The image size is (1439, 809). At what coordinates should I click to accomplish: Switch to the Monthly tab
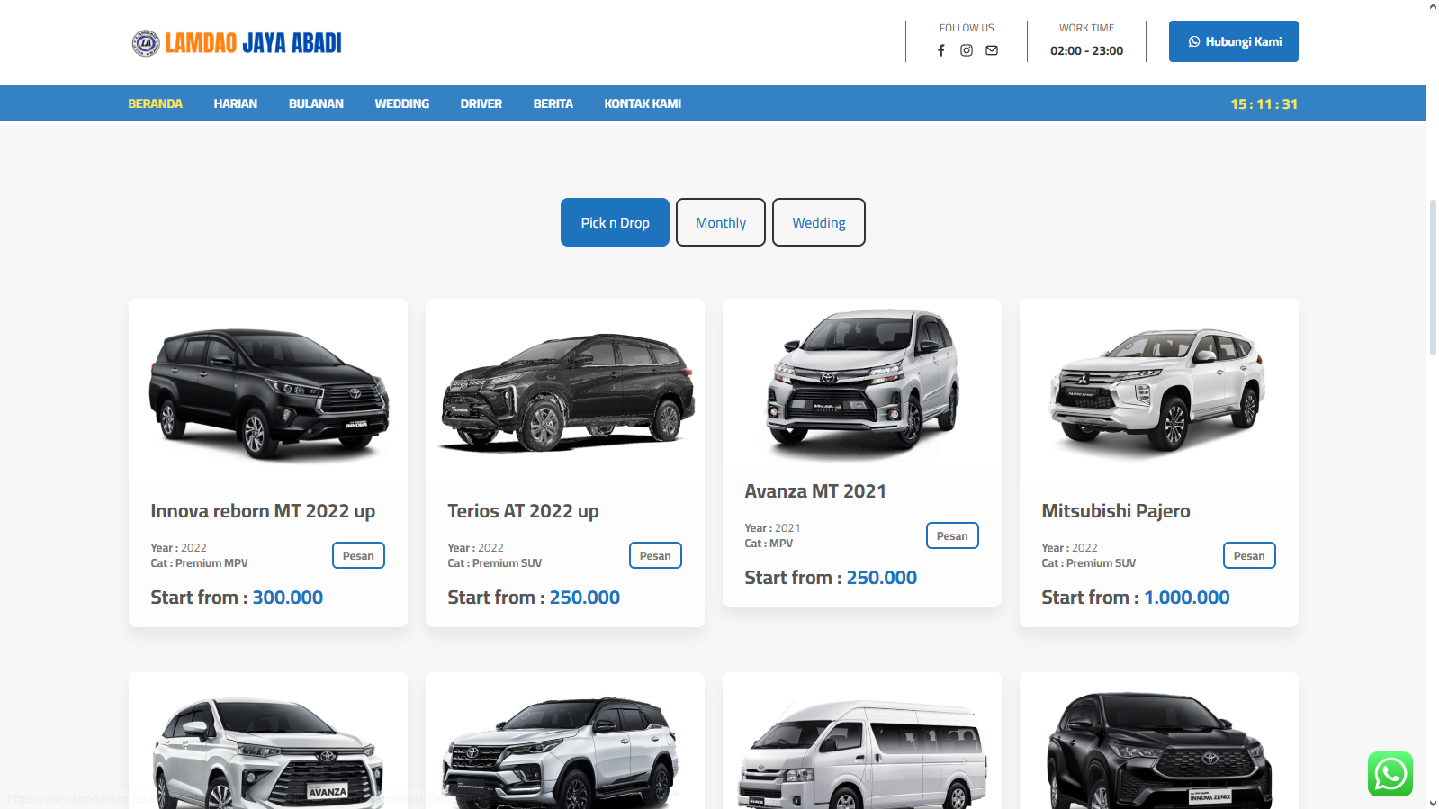click(x=721, y=222)
